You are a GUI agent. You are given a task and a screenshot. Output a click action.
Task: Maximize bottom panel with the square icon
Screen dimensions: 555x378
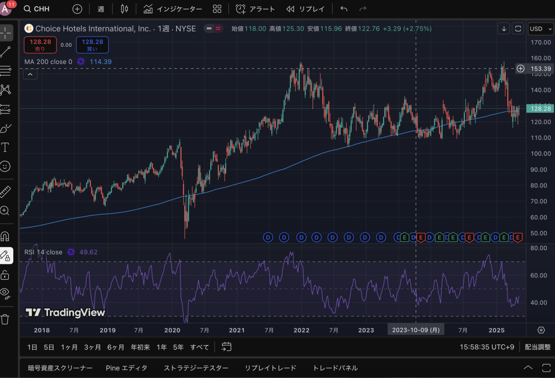546,368
